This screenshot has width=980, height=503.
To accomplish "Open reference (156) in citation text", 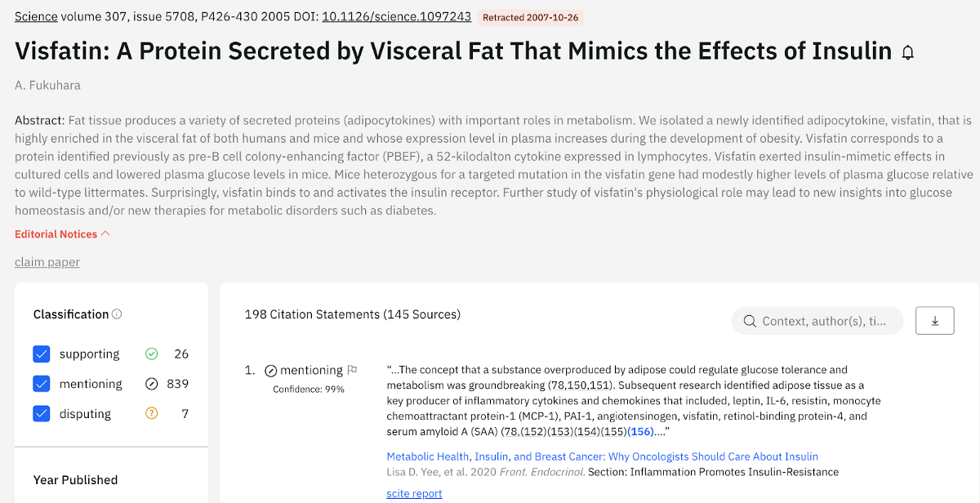I will point(641,431).
